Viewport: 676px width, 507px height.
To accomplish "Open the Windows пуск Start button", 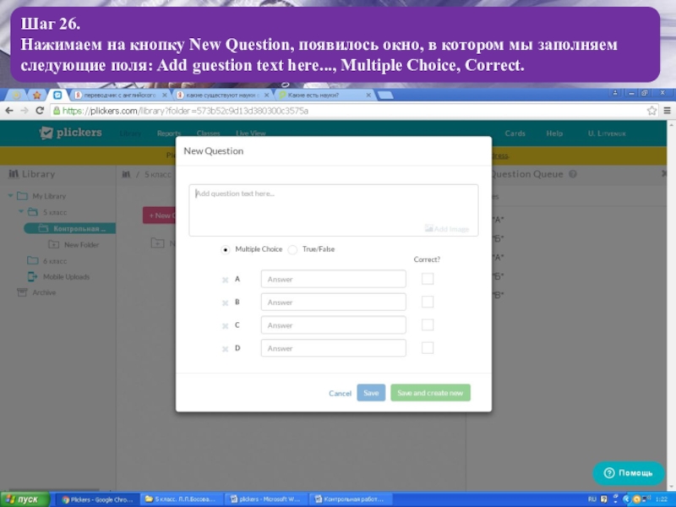I will point(25,499).
